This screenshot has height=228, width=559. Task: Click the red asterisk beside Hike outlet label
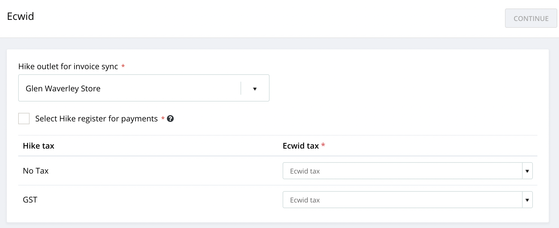(x=123, y=66)
